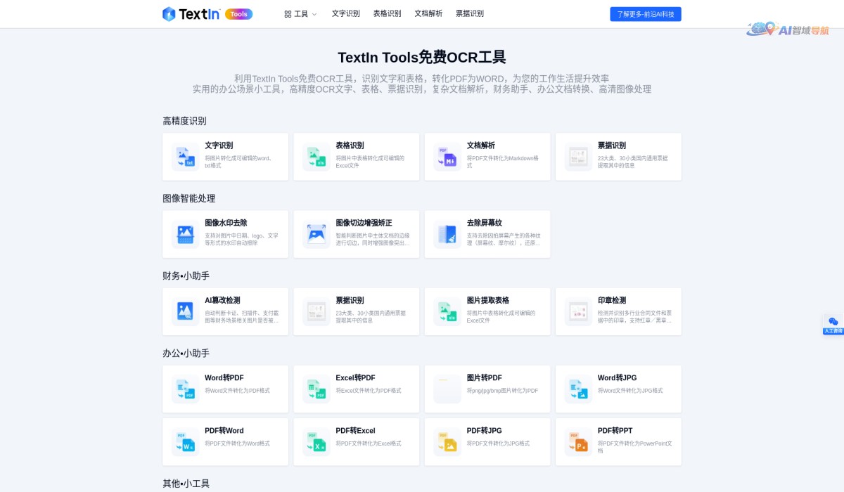Select the 表格识别 Excel conversion icon
This screenshot has height=492, width=844.
pos(316,156)
